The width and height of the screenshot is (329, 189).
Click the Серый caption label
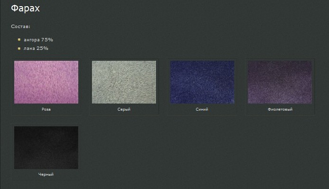pos(124,109)
